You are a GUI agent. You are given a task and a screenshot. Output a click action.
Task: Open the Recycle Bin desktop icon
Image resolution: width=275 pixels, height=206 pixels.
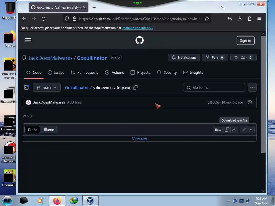pos(9,10)
